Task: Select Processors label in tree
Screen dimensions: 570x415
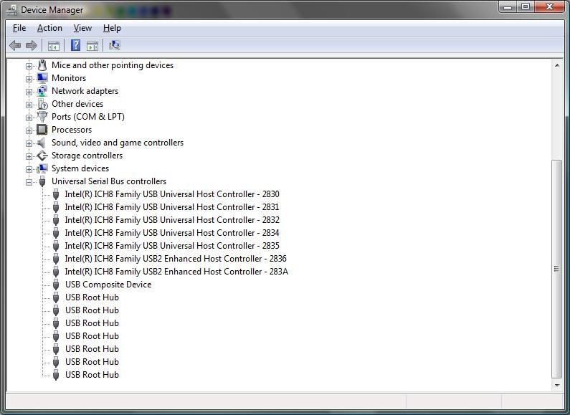Action: (72, 130)
